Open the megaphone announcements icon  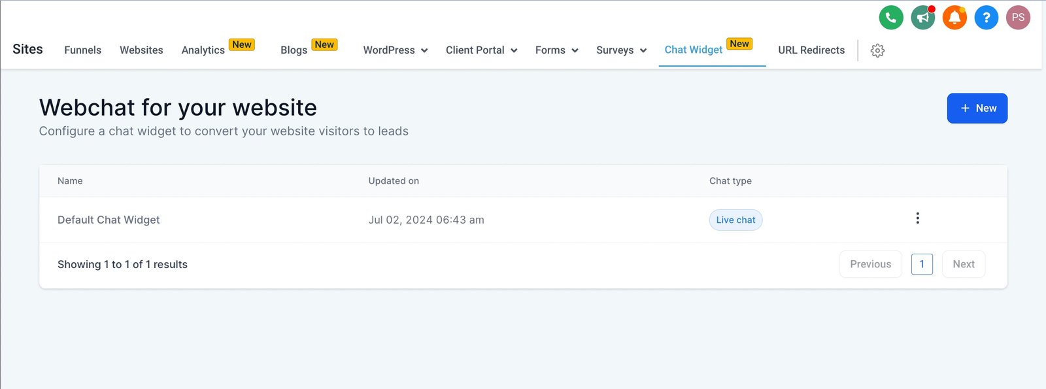[x=922, y=18]
